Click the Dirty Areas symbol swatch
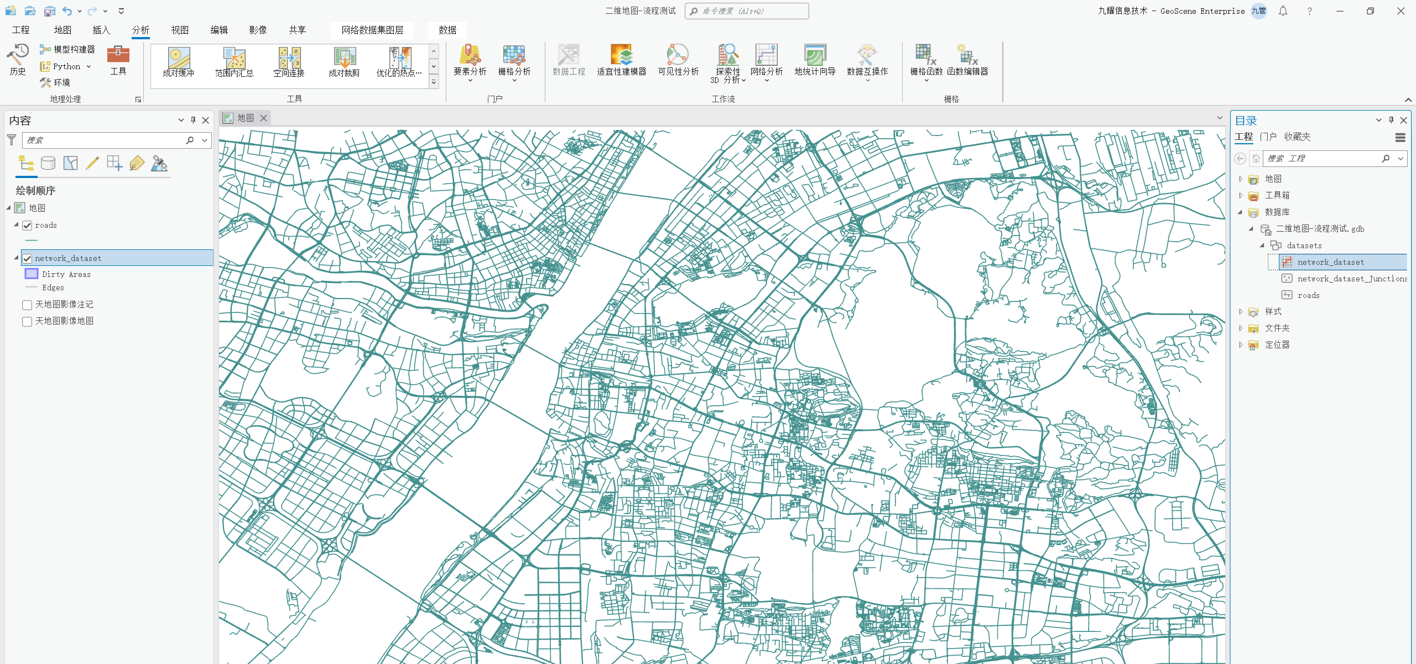Viewport: 1416px width, 664px height. click(32, 274)
